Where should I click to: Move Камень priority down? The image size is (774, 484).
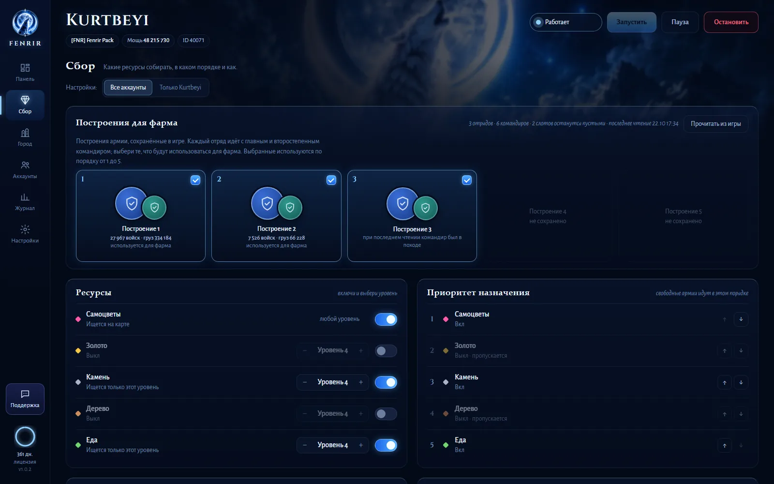click(741, 382)
